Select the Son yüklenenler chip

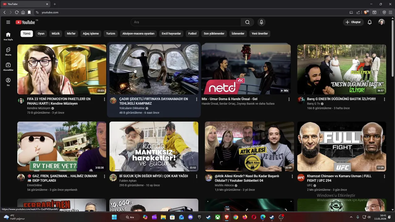pyautogui.click(x=214, y=34)
